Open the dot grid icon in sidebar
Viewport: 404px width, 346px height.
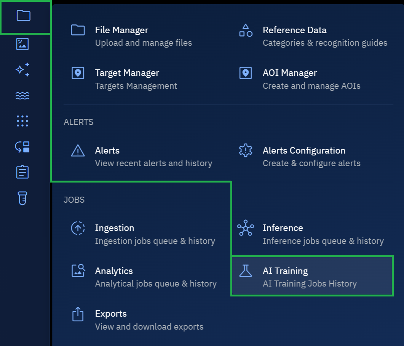(22, 121)
